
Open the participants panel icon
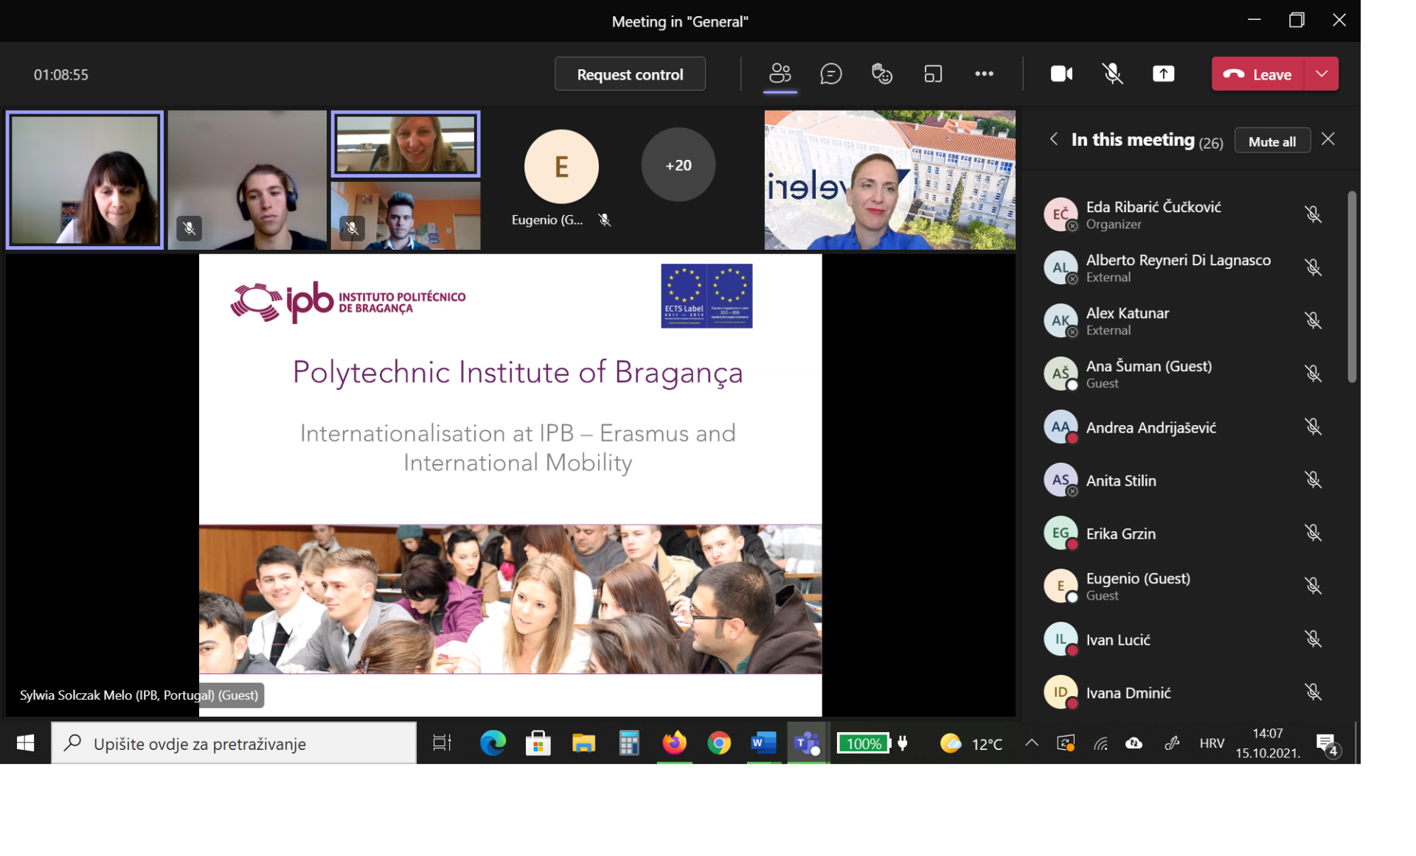click(780, 74)
